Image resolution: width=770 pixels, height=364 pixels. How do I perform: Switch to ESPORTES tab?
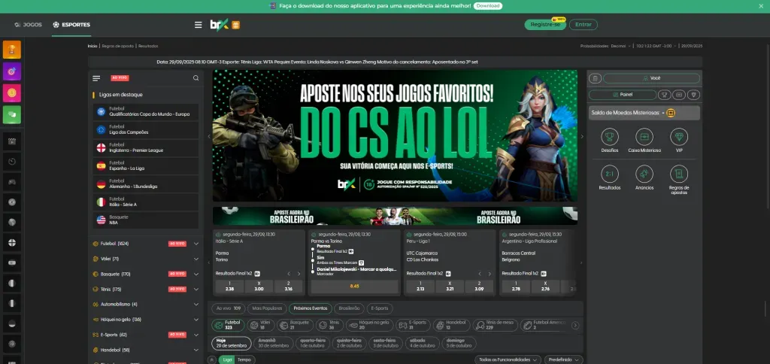click(71, 25)
